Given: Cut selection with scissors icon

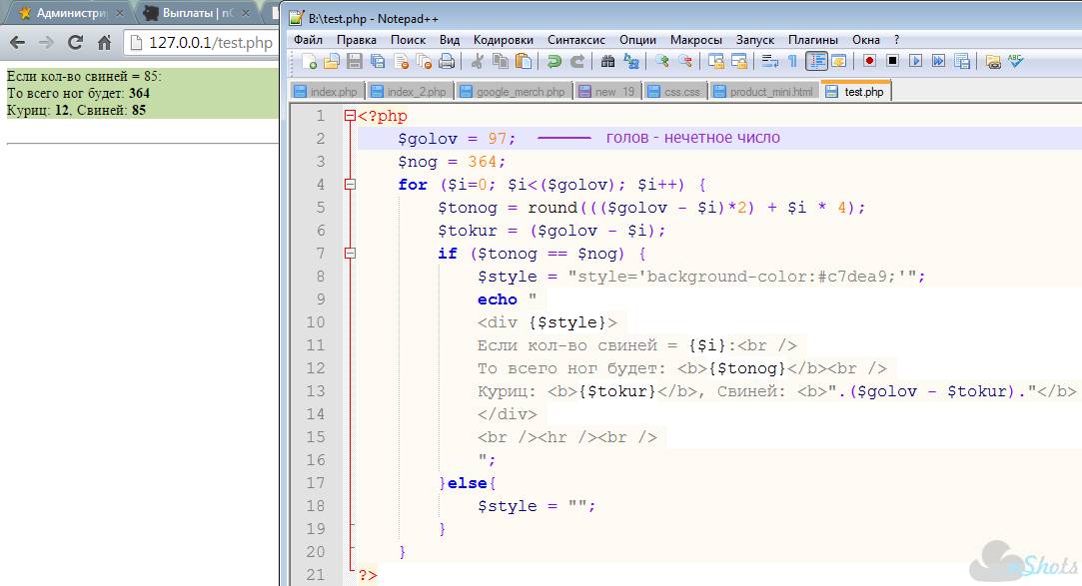Looking at the screenshot, I should [x=477, y=62].
